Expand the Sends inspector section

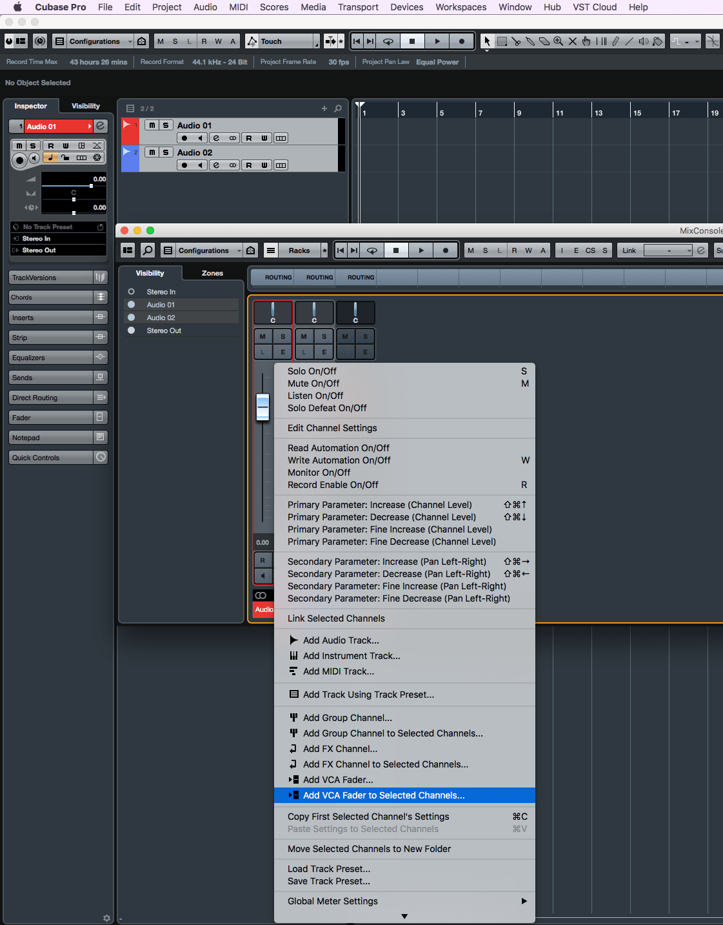point(57,378)
